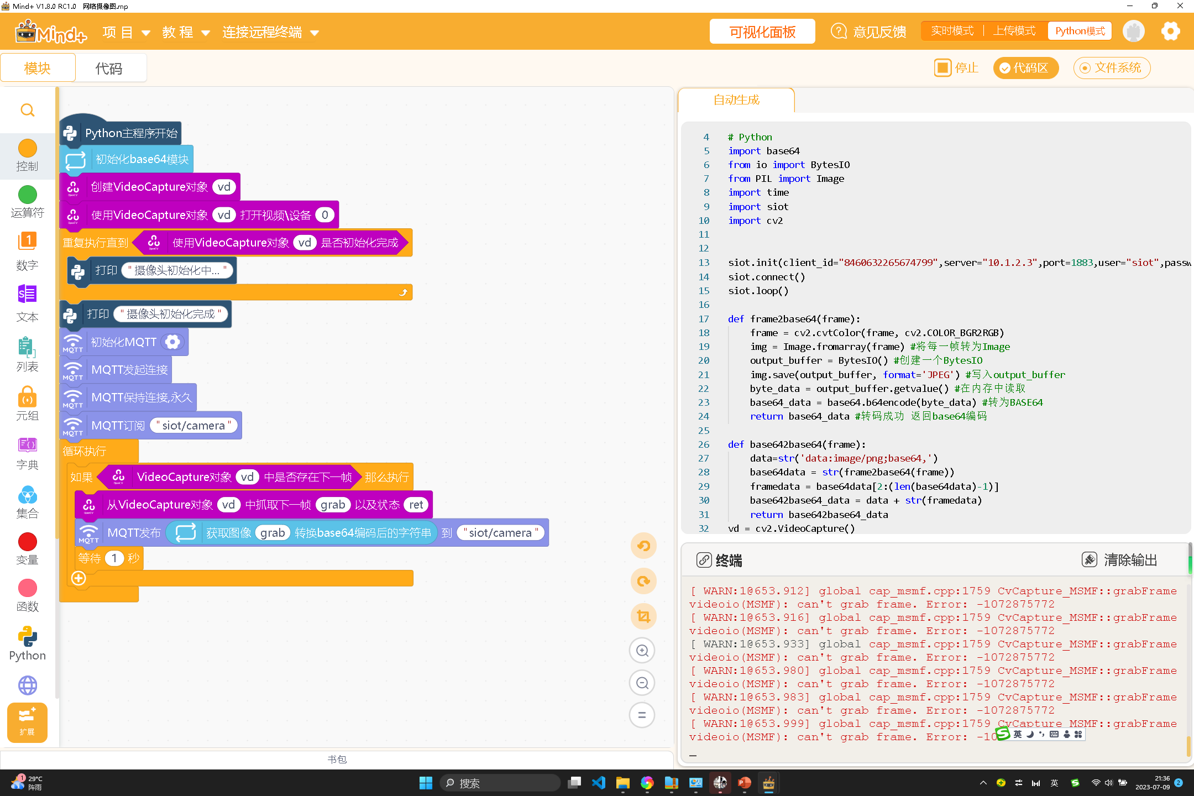Toggle the 文件系统 file system panel
Screen dimensions: 1194x796
click(1112, 68)
